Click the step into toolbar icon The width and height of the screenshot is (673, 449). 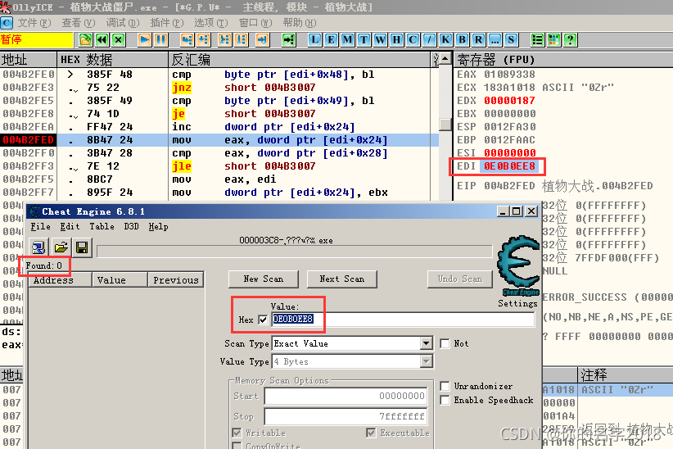187,40
